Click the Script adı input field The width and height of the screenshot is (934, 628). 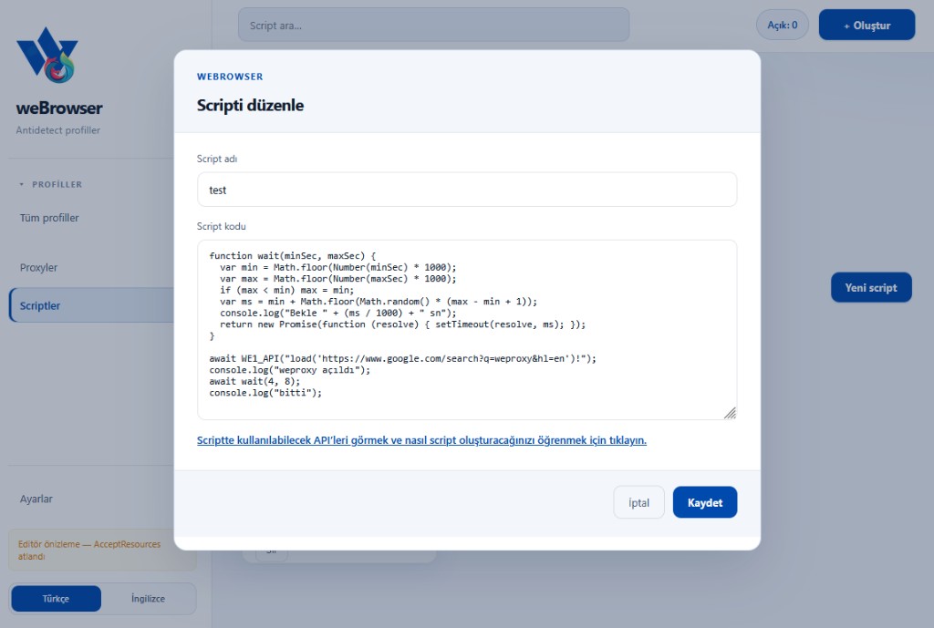[467, 190]
